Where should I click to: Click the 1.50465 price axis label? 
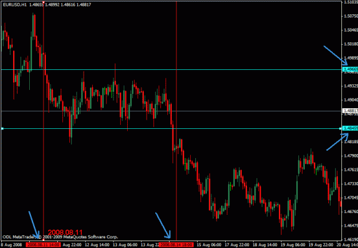tap(351, 30)
